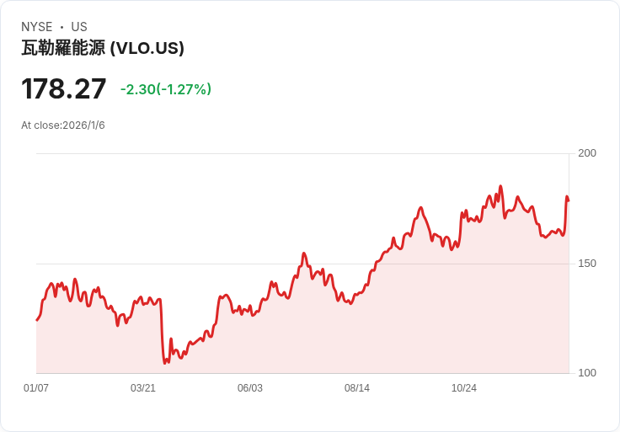Image resolution: width=620 pixels, height=432 pixels.
Task: Click the 100 y-axis price label
Action: point(587,373)
